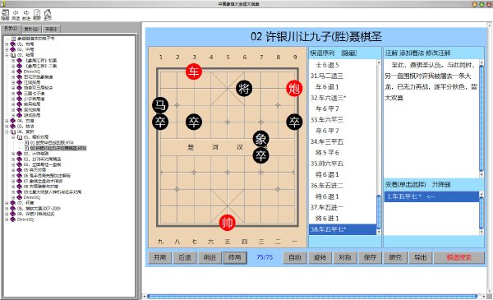
Task: Click the purple book icon beside 08. 2007-2009 node
Action: (x=13, y=209)
